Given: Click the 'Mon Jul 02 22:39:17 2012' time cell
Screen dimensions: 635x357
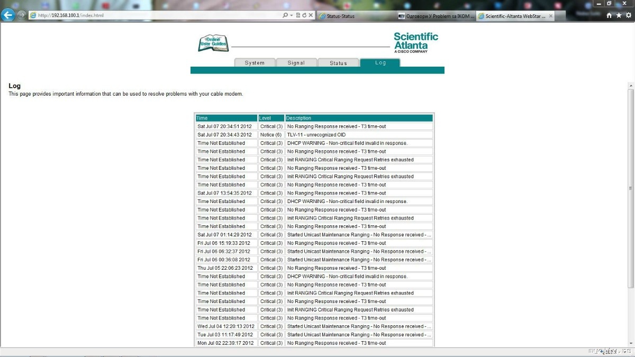Looking at the screenshot, I should 226,343.
